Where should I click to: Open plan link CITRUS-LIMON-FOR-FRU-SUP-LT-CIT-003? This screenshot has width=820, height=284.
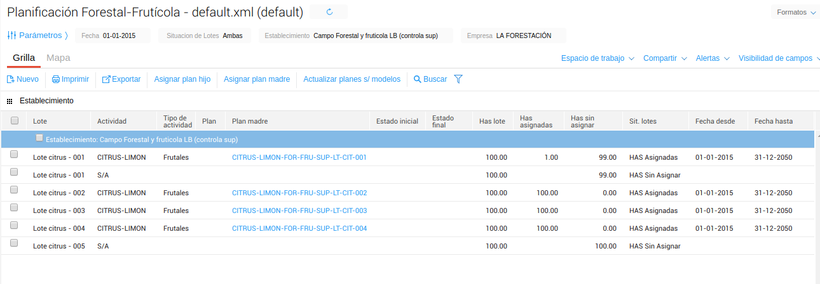click(x=299, y=210)
